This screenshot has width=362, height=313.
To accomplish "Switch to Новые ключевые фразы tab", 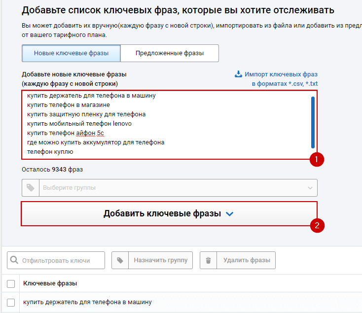I will coord(71,53).
